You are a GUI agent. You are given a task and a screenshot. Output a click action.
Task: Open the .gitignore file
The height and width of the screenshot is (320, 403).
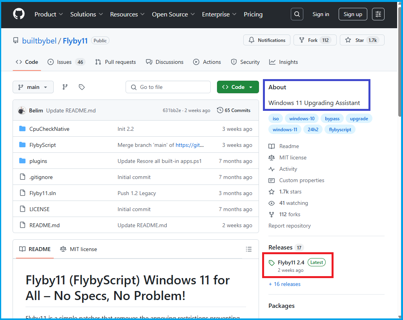coord(41,177)
